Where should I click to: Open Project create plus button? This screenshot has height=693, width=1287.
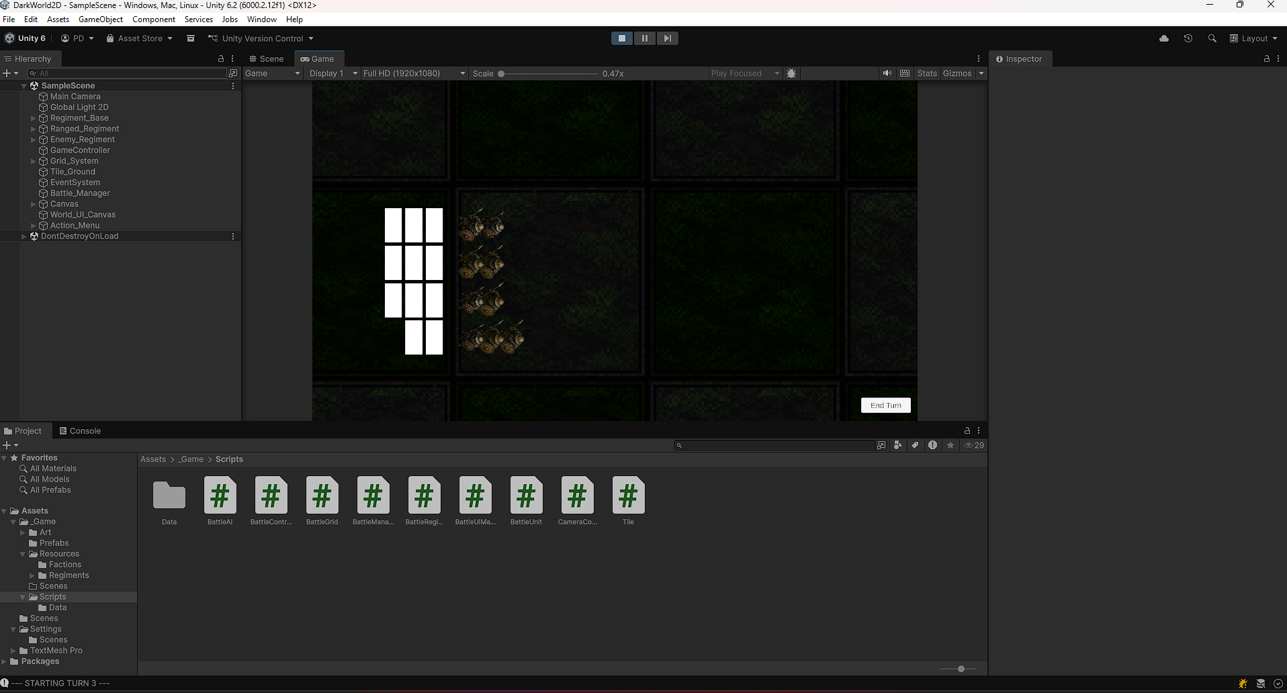click(11, 445)
